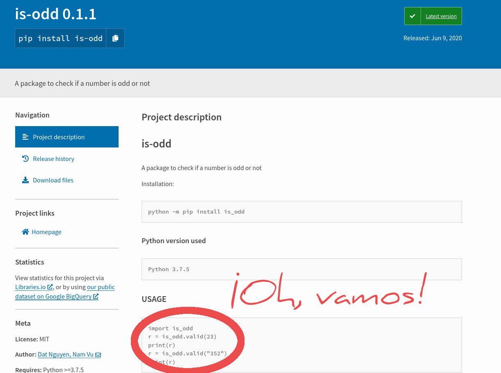
Task: Visit the project Homepage link
Action: [x=46, y=232]
